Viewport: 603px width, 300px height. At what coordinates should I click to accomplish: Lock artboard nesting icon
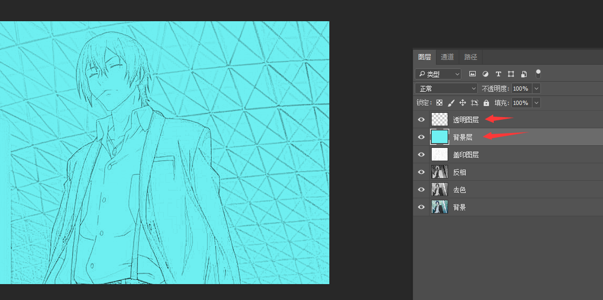pos(475,103)
